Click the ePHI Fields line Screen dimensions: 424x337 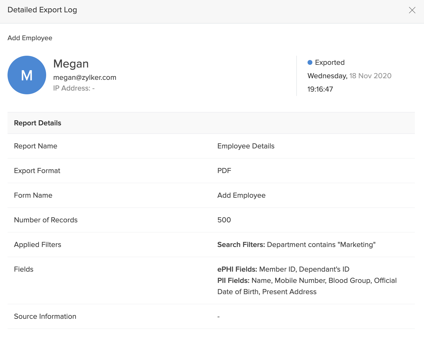[x=283, y=269]
